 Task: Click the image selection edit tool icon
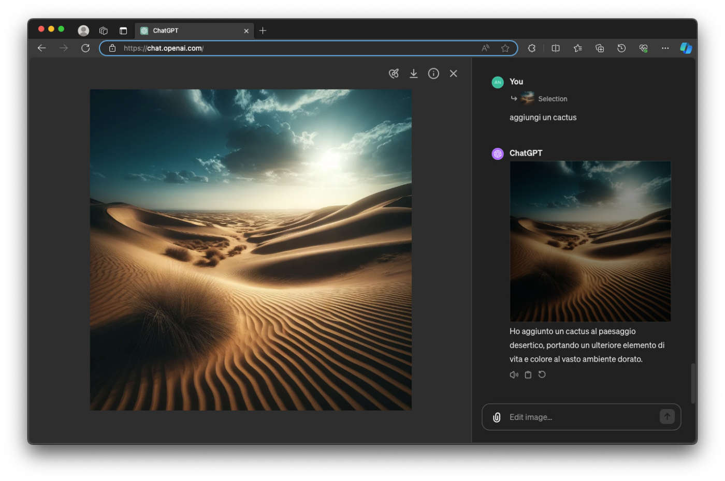click(x=394, y=73)
